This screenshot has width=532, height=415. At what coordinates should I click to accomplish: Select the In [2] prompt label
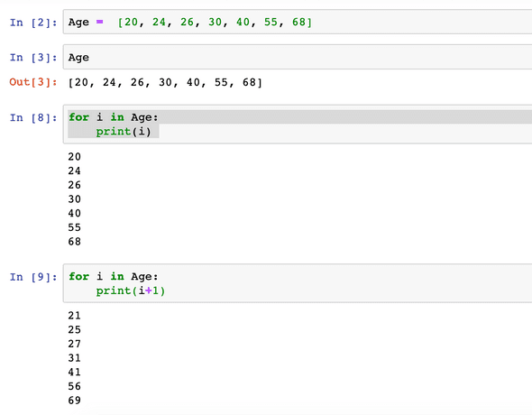(33, 23)
